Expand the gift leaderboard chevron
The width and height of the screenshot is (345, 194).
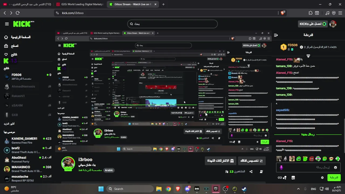point(308,56)
